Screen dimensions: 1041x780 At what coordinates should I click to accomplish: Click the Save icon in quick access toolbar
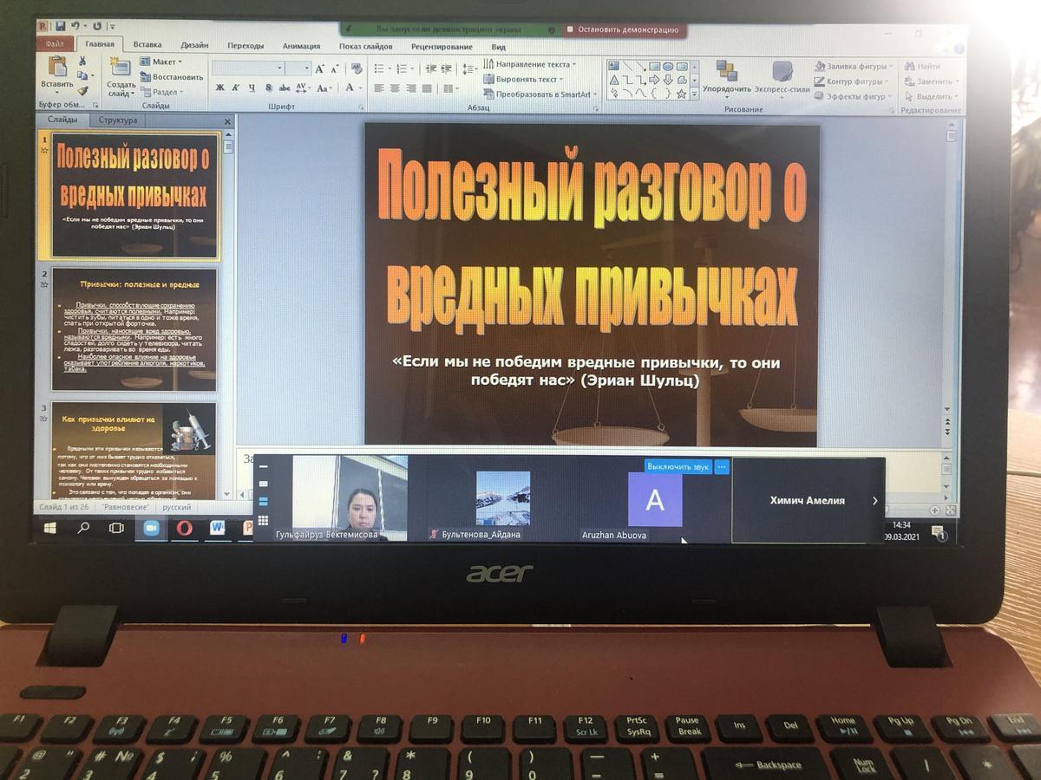tap(59, 26)
